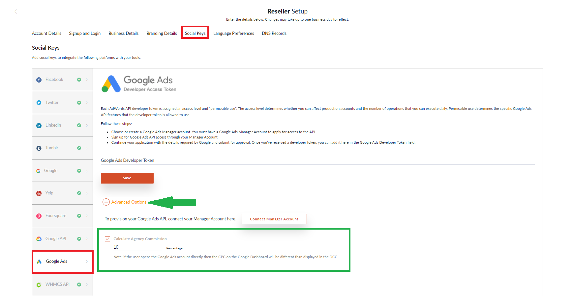Click the Google Ads icon in sidebar
This screenshot has width=572, height=299.
[39, 262]
